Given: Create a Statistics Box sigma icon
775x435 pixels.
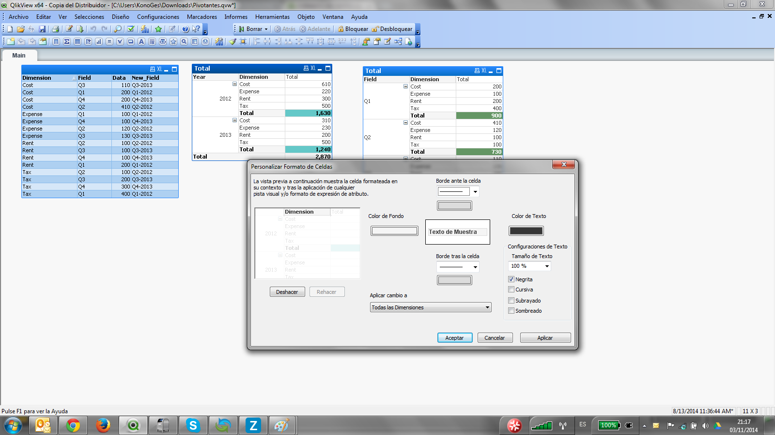Looking at the screenshot, I should [67, 42].
